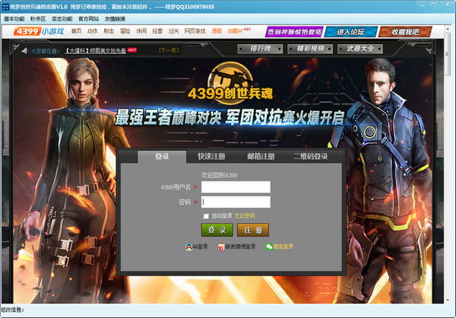Open the 【大爆料】 news headline link
This screenshot has width=456, height=318.
[x=95, y=51]
